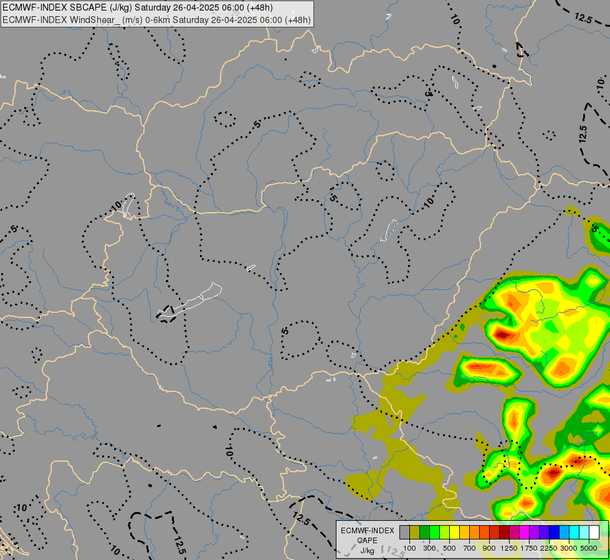Click the 2250 value under the color bar
The height and width of the screenshot is (560, 610).
point(549,548)
